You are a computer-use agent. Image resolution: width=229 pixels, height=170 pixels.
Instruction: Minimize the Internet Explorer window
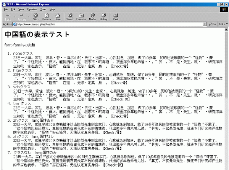219,5
